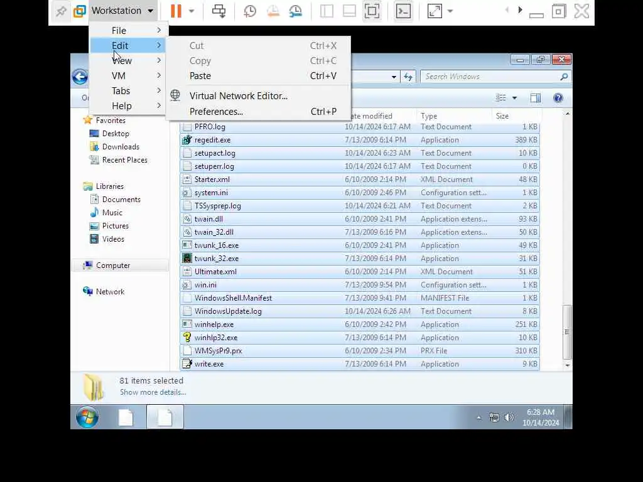The height and width of the screenshot is (482, 643).
Task: Sort by Size column header
Action: [x=516, y=116]
